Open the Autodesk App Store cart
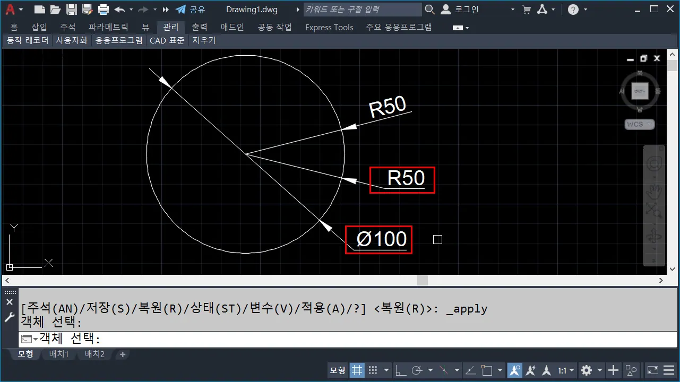This screenshot has height=382, width=680. coord(527,9)
